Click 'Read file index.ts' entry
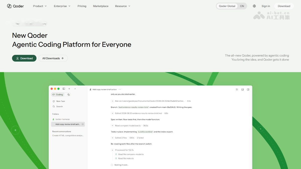 click(x=126, y=158)
